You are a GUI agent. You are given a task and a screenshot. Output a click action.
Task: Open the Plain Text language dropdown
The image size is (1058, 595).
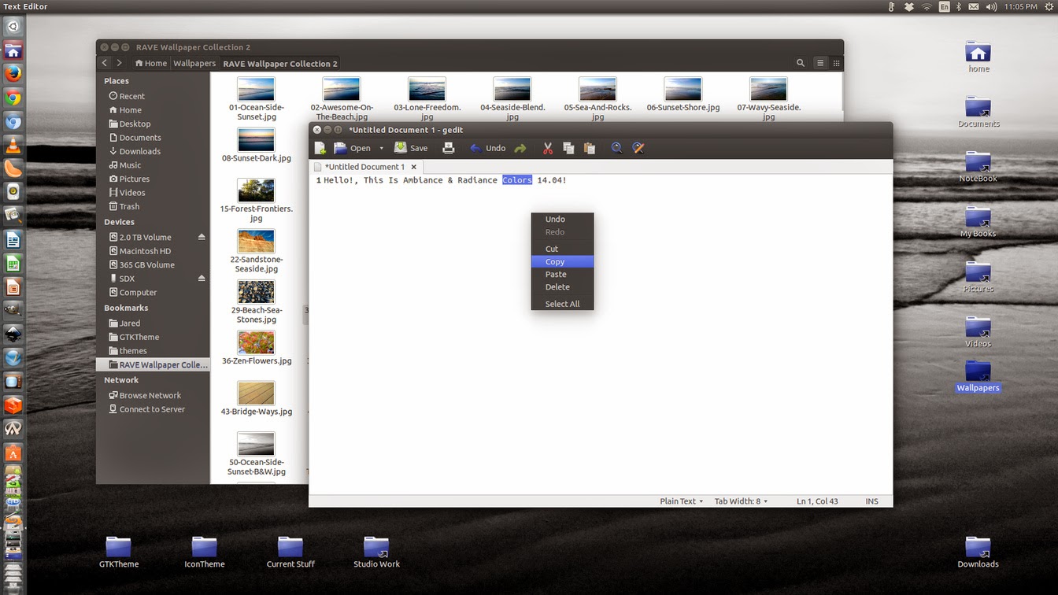pyautogui.click(x=682, y=501)
